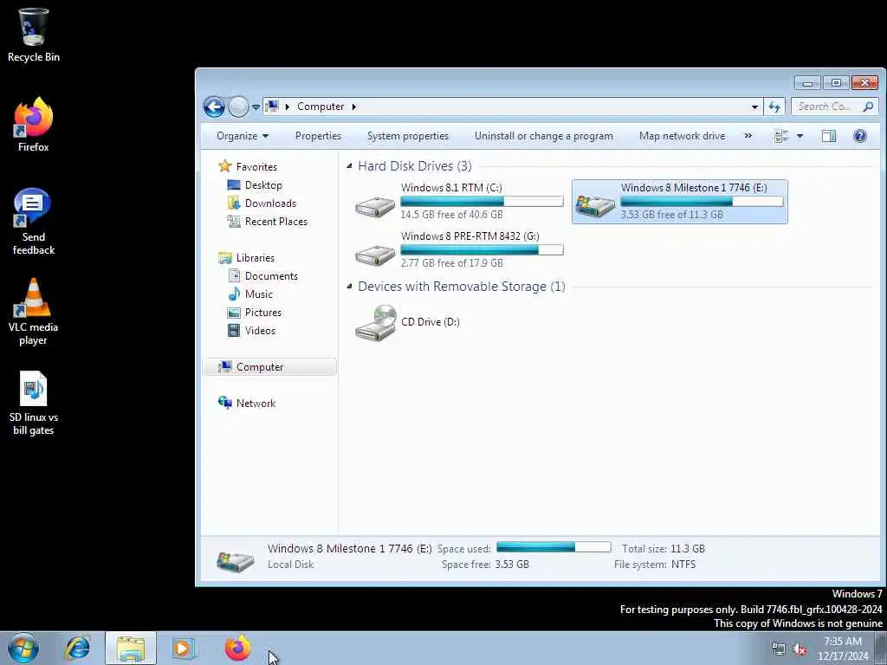Toggle the preview pane button

829,136
